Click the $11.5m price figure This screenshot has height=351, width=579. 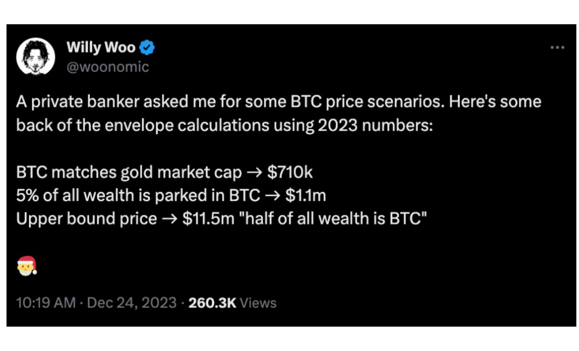(x=208, y=218)
